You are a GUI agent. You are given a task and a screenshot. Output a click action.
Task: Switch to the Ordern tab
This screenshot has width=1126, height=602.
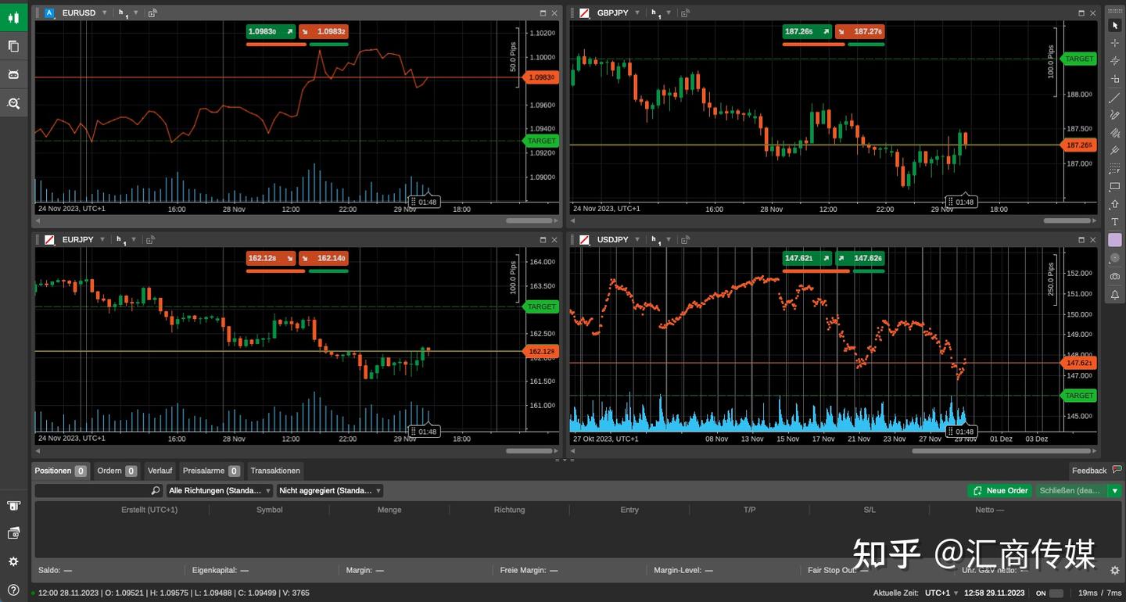pyautogui.click(x=117, y=471)
